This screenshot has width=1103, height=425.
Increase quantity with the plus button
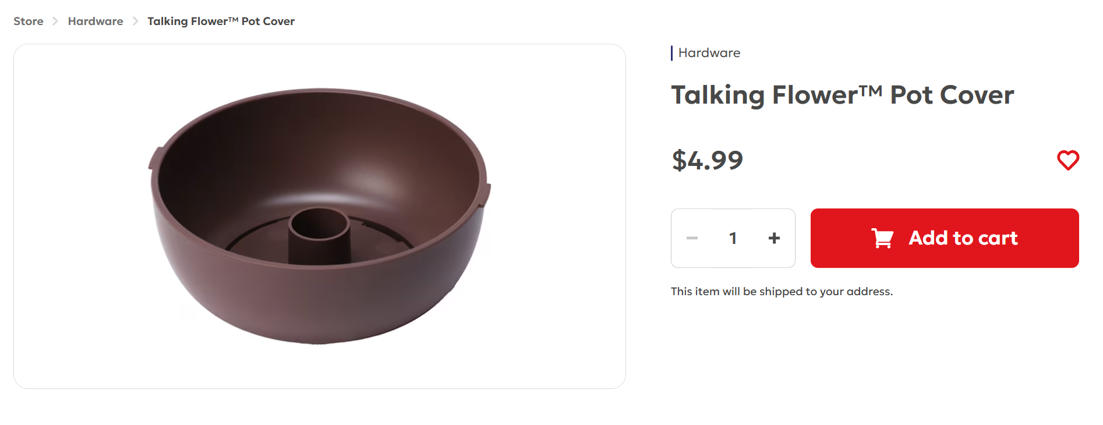coord(774,238)
